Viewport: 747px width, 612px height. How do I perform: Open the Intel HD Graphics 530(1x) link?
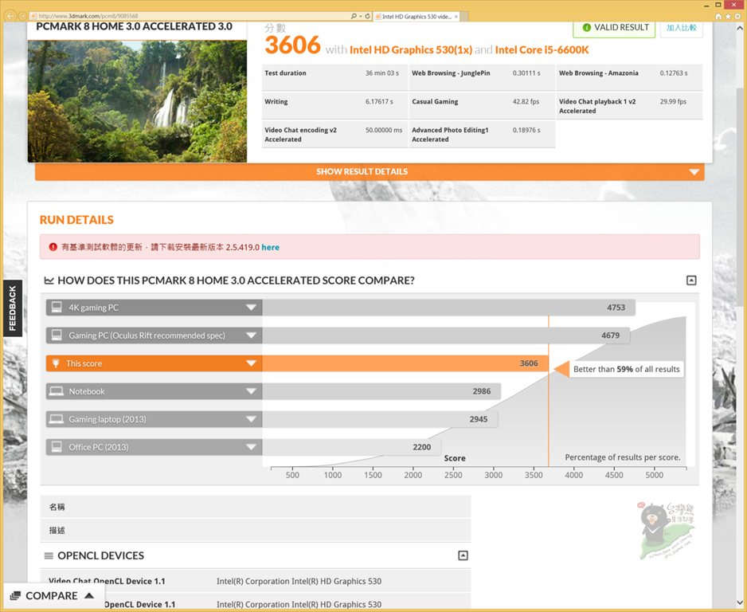click(x=411, y=50)
